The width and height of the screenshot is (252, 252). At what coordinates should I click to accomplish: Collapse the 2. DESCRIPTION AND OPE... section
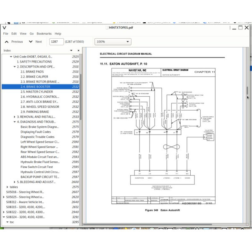[15, 66]
